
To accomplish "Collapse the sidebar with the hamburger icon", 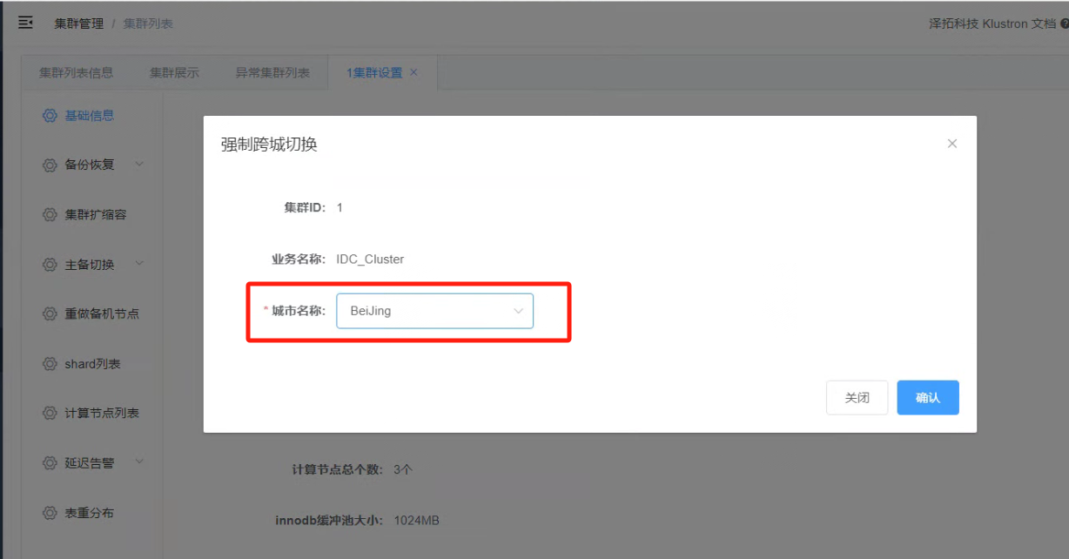I will point(25,23).
